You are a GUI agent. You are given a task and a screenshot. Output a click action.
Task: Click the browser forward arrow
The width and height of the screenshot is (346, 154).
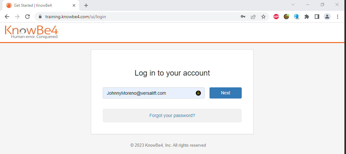click(x=17, y=17)
